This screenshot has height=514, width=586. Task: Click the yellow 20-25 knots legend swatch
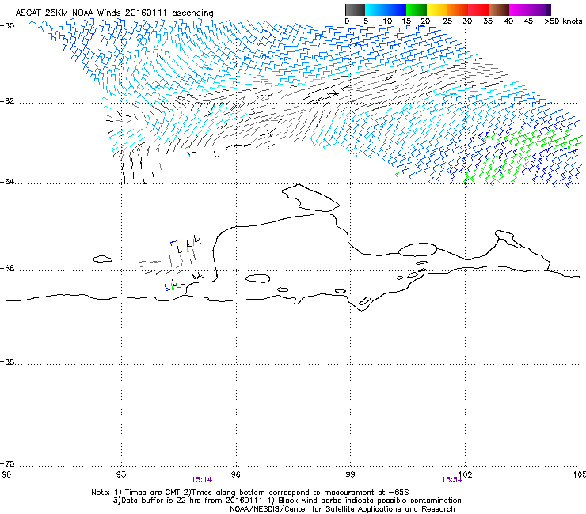[x=437, y=9]
